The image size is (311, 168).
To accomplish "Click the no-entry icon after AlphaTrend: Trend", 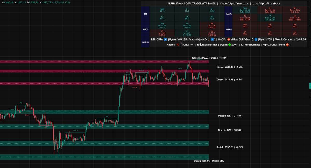I will tap(287, 45).
